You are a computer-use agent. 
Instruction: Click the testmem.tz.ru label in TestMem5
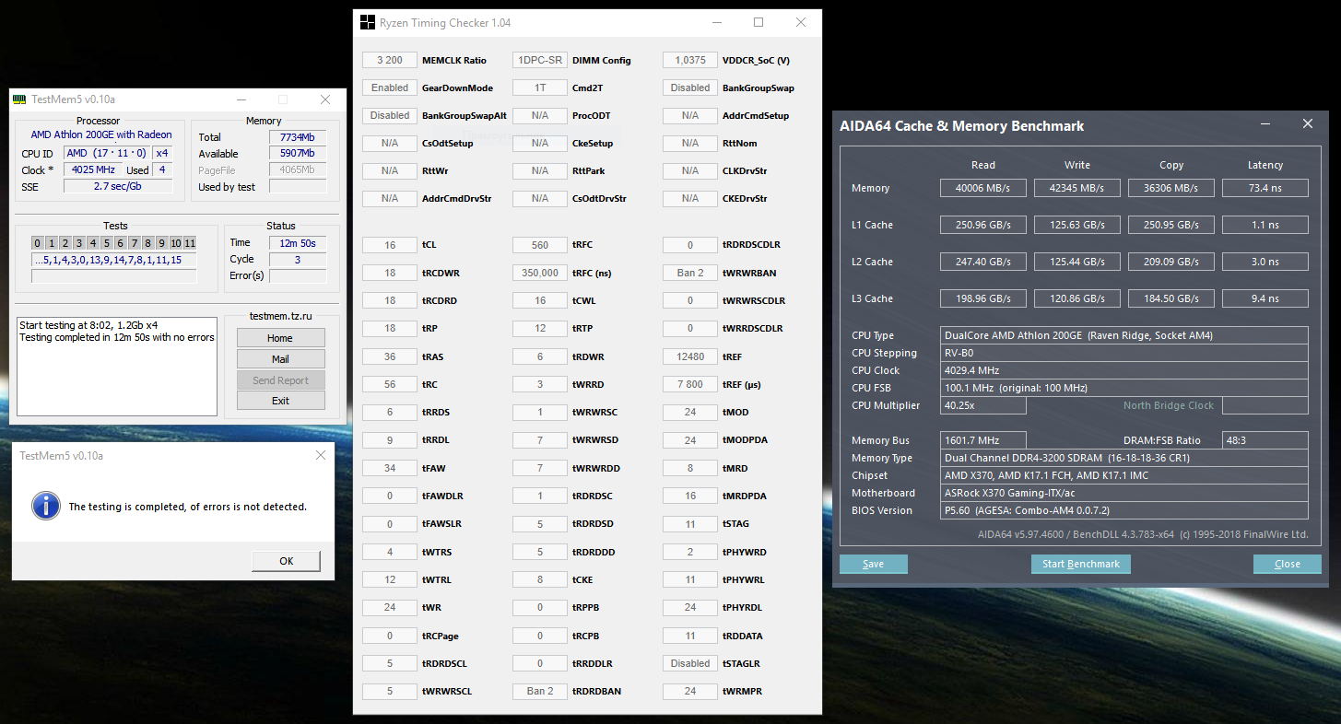click(x=280, y=316)
